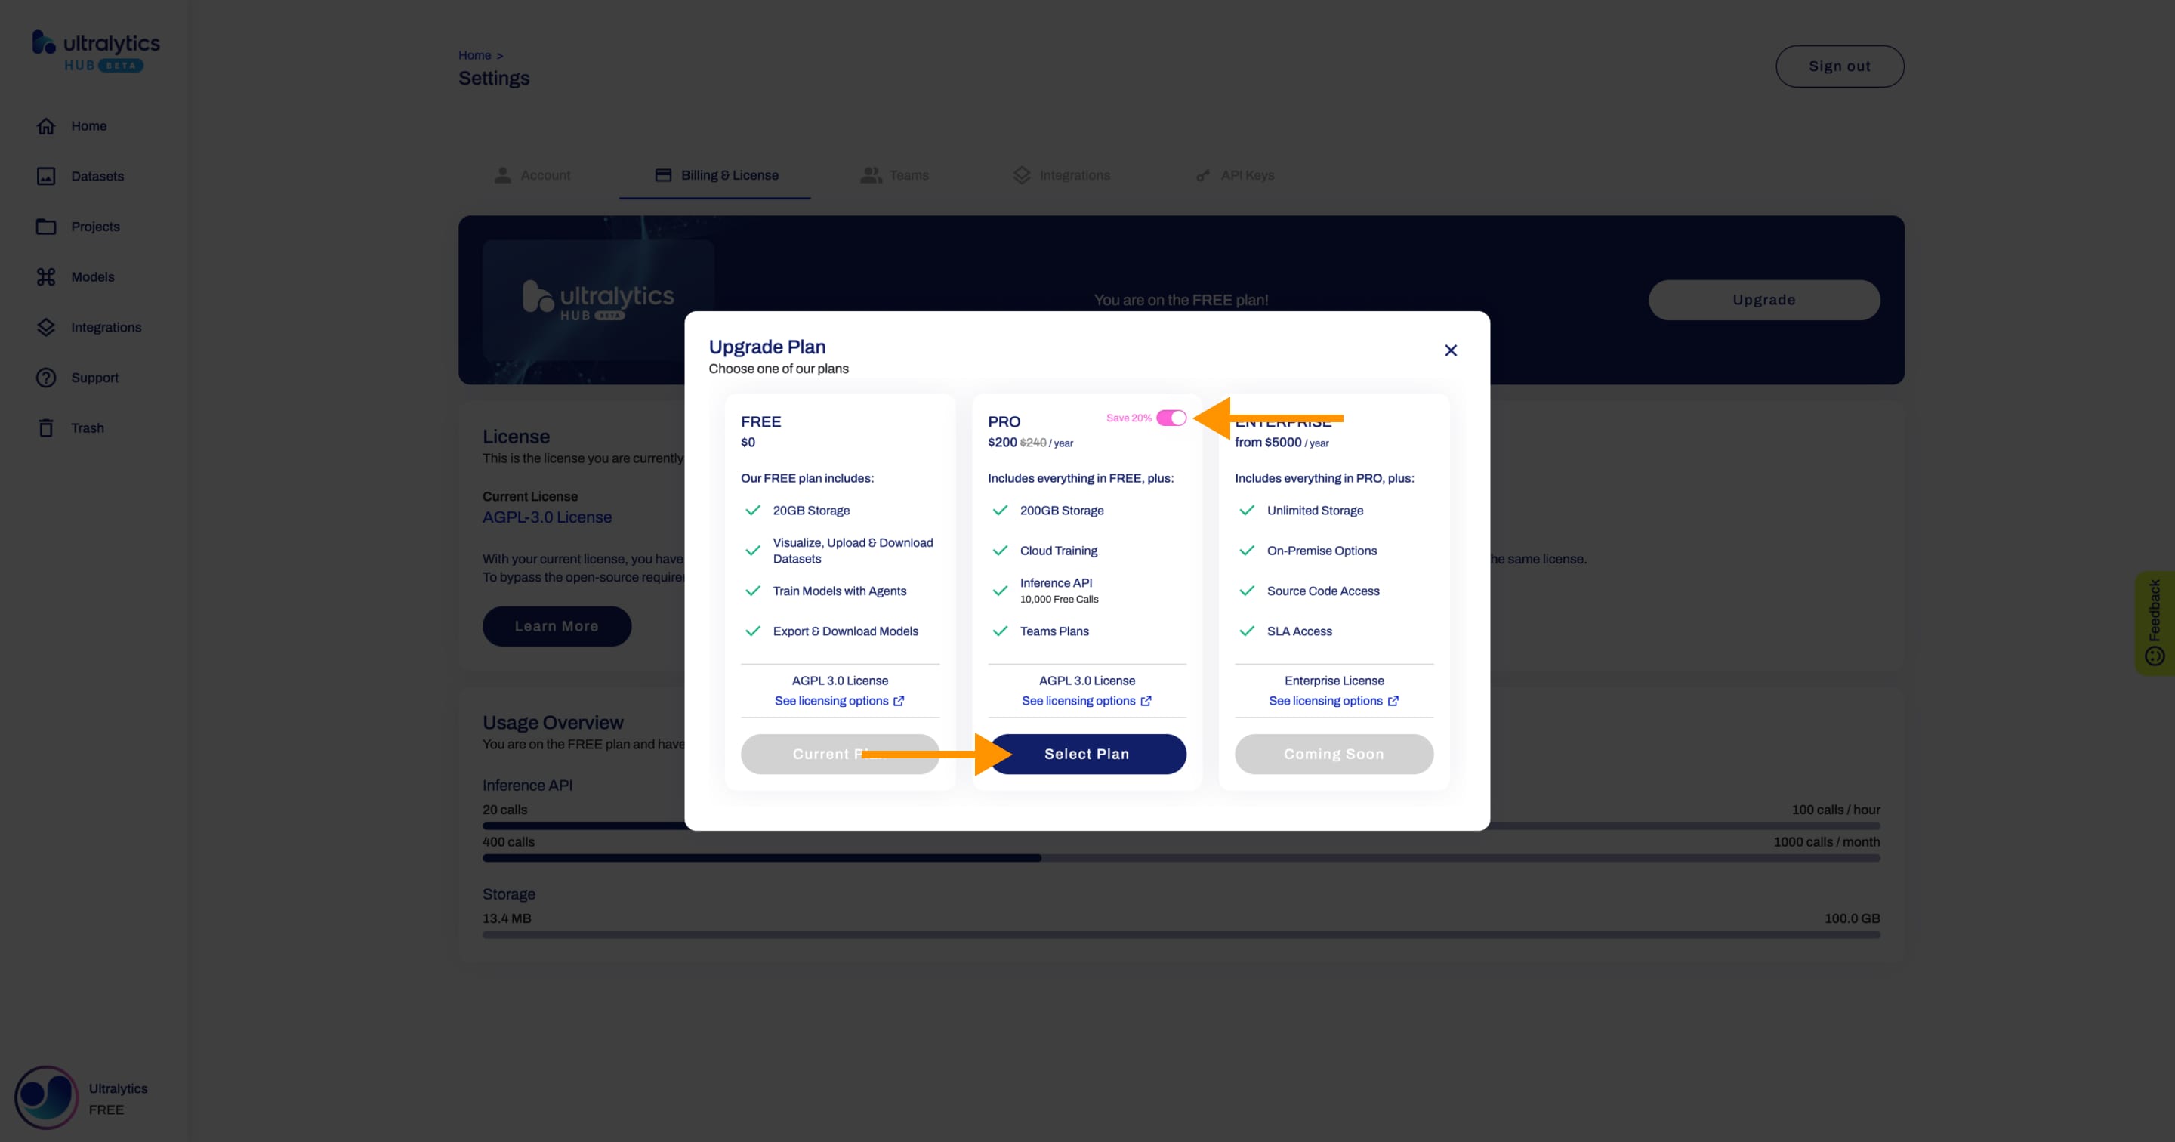Select the PRO plan by clicking Select Plan
This screenshot has height=1142, width=2175.
coord(1086,754)
